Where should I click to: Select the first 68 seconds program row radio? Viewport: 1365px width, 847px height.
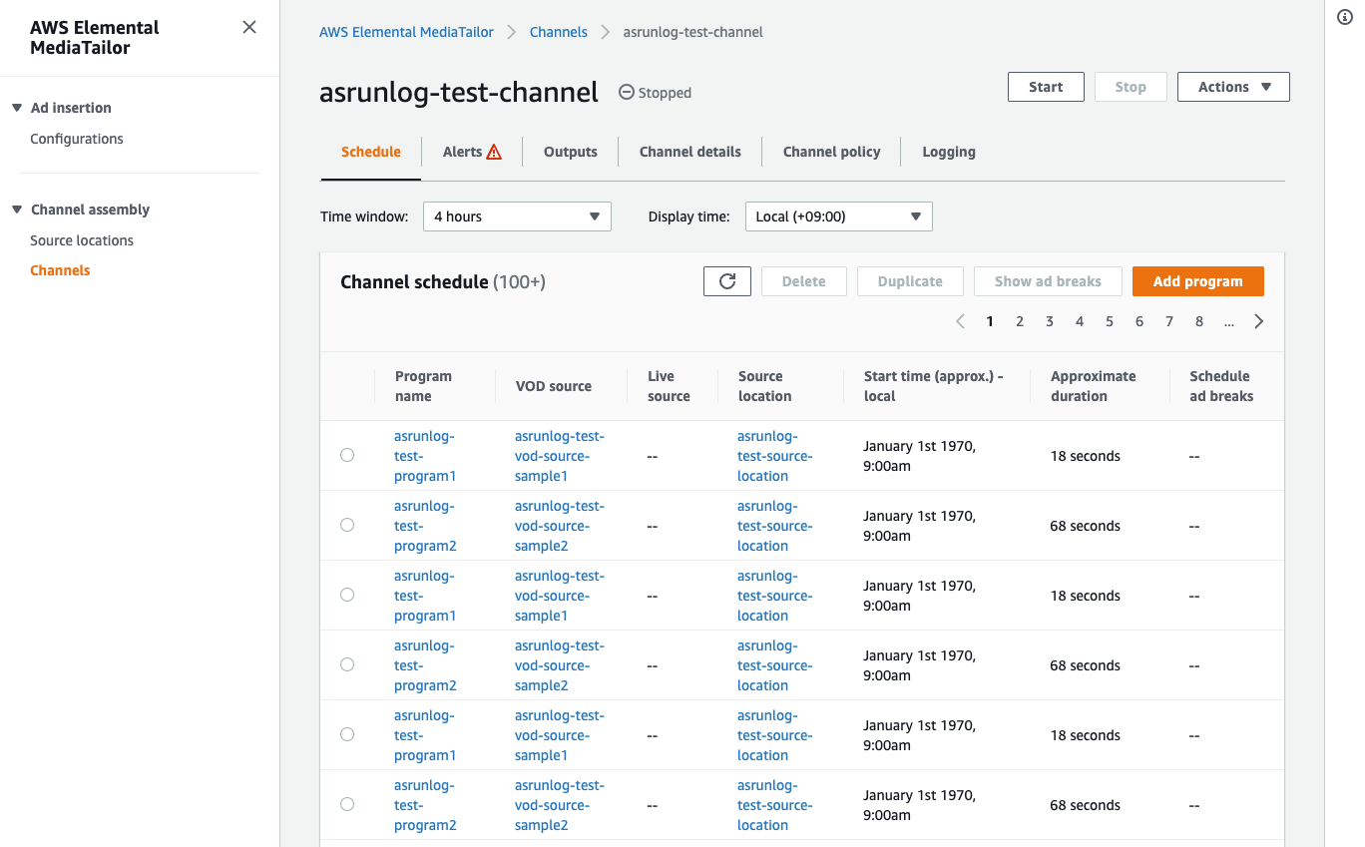347,525
